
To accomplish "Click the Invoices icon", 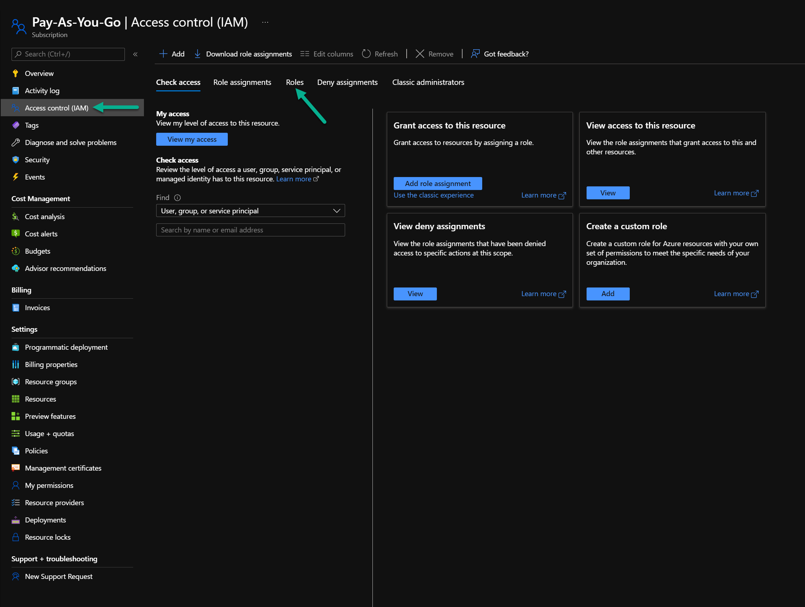I will [15, 308].
